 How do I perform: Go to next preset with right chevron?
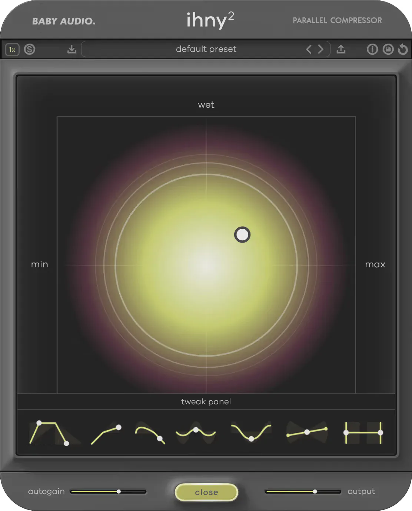(321, 49)
